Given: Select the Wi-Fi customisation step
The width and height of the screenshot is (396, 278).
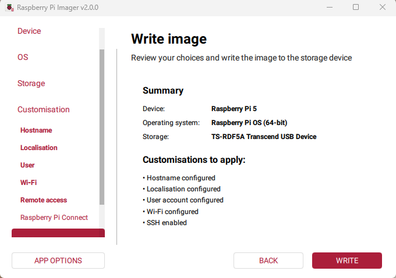Looking at the screenshot, I should tap(29, 183).
